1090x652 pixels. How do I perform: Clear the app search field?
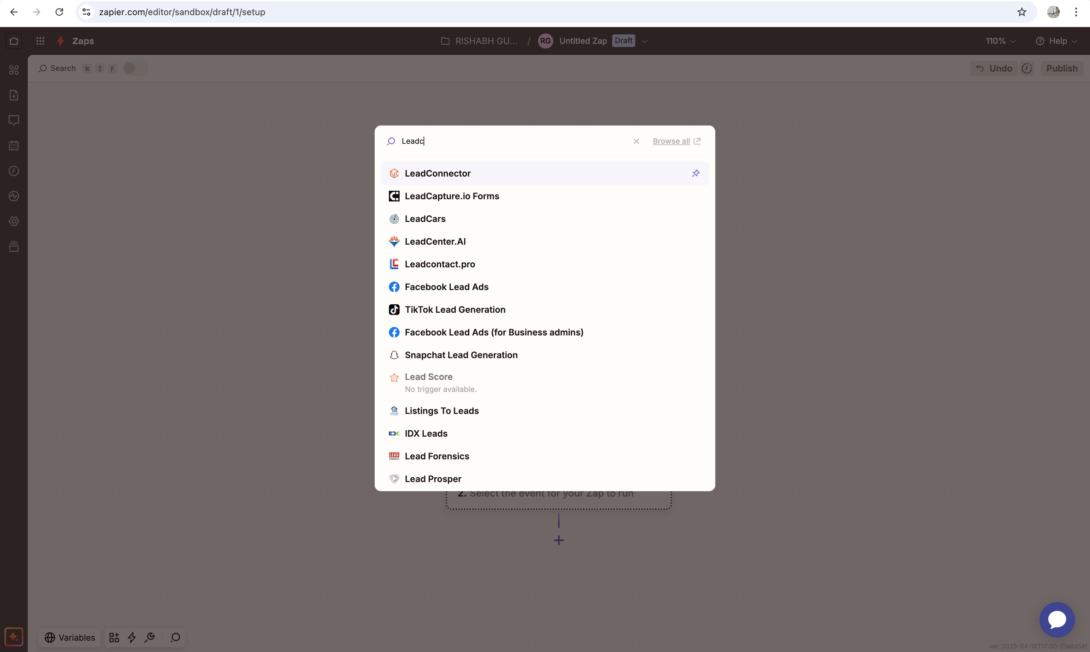[x=636, y=141]
